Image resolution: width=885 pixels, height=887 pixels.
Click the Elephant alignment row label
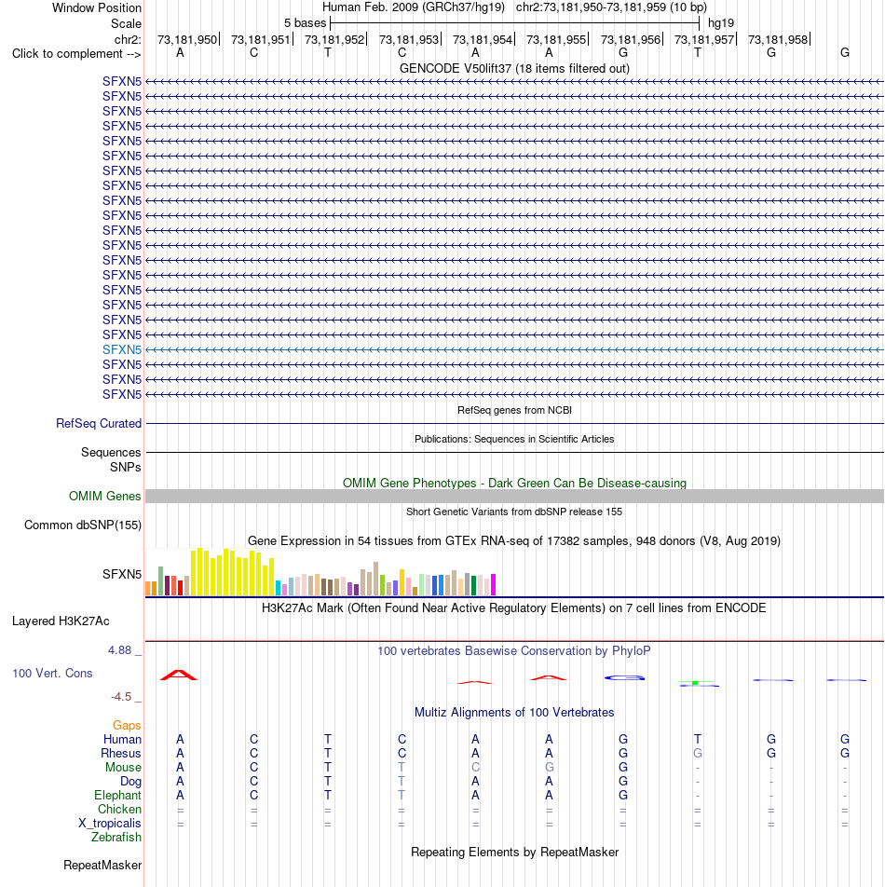pos(117,796)
